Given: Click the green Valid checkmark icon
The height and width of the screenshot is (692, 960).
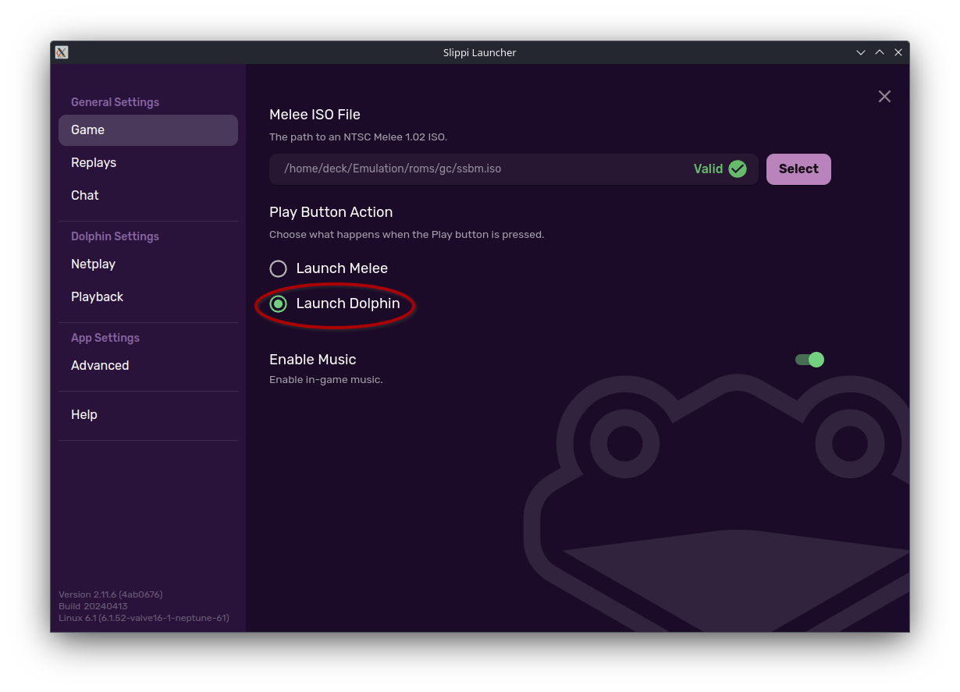Looking at the screenshot, I should coord(738,169).
